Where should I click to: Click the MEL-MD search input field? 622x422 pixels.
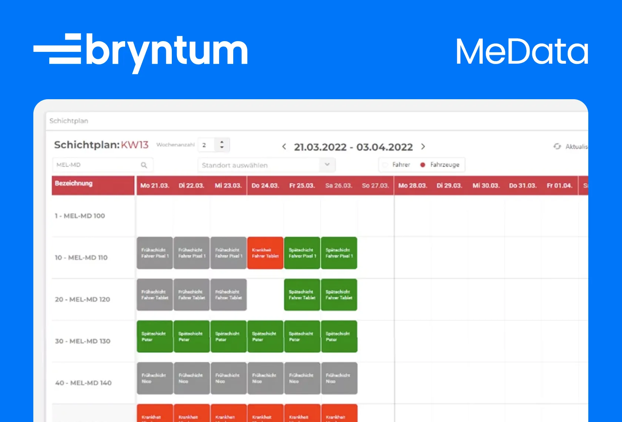click(103, 165)
